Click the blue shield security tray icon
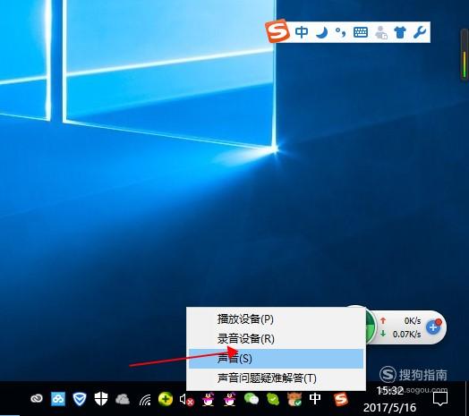This screenshot has width=469, height=416. pyautogui.click(x=80, y=399)
